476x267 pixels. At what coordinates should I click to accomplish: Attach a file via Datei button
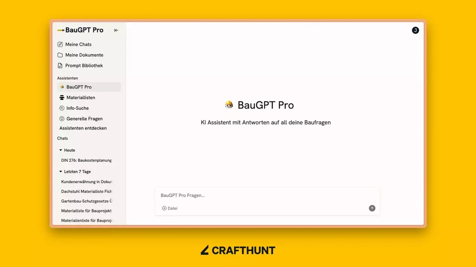(170, 208)
